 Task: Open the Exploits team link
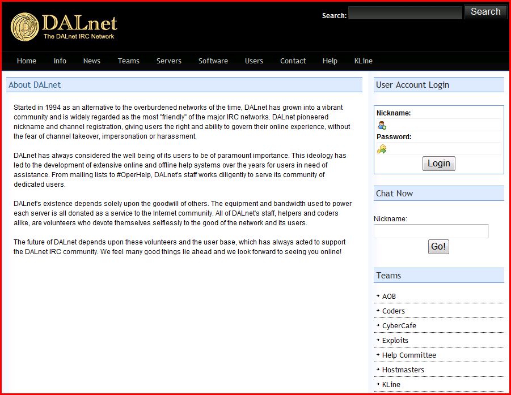pos(395,340)
